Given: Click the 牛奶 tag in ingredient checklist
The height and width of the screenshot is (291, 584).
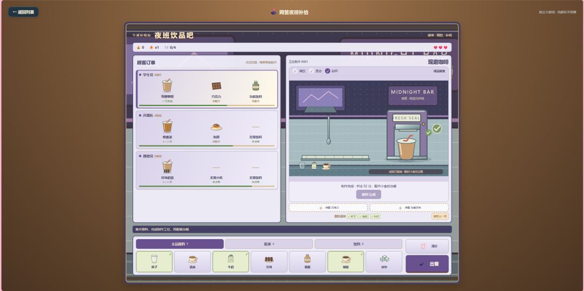Looking at the screenshot, I should coord(375,216).
